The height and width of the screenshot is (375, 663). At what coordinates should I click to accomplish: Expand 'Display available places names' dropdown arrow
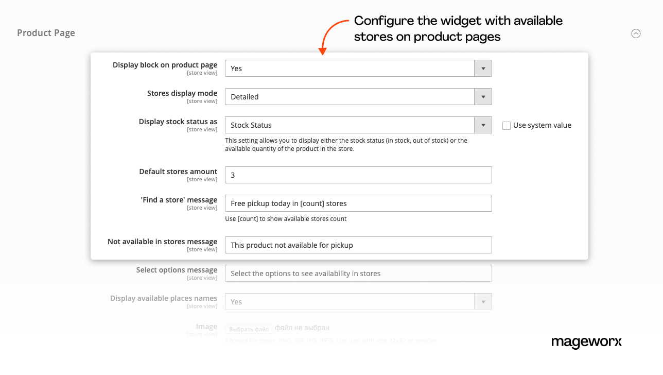coord(483,302)
